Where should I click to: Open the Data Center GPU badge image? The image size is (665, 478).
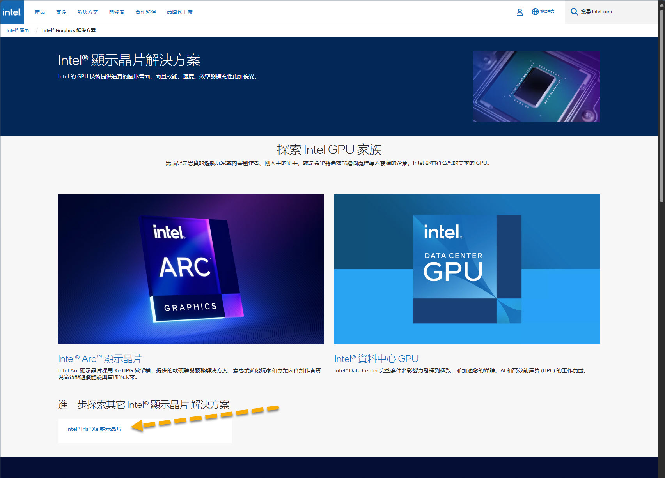pyautogui.click(x=467, y=269)
